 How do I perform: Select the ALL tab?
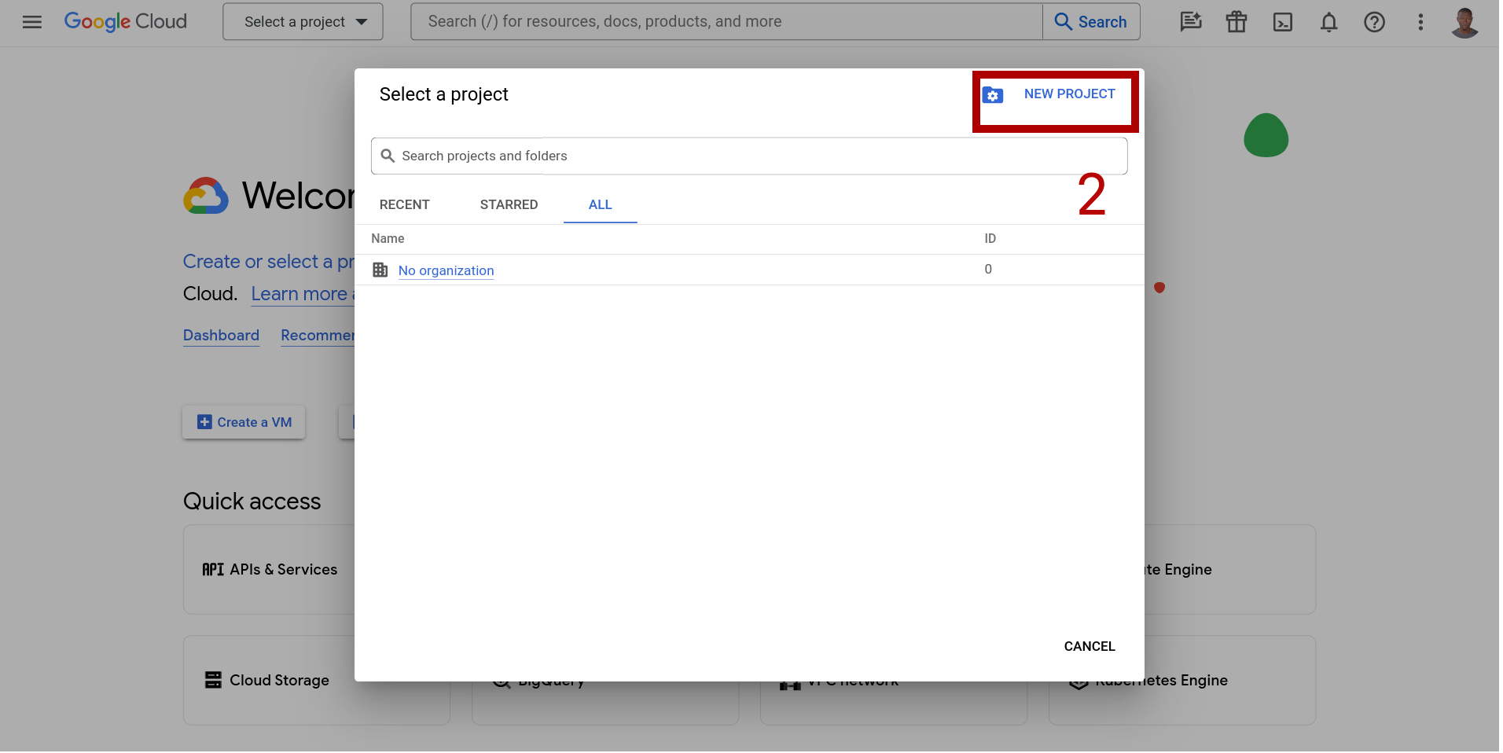tap(600, 204)
